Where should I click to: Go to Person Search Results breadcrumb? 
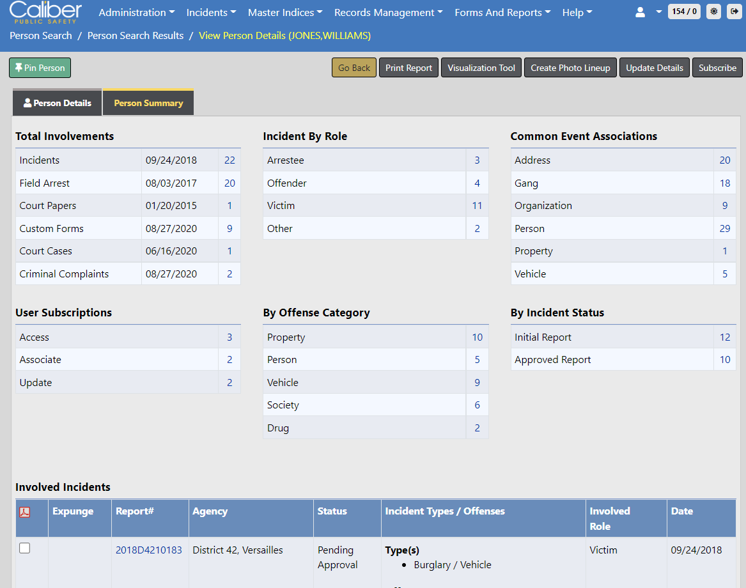[x=136, y=36]
